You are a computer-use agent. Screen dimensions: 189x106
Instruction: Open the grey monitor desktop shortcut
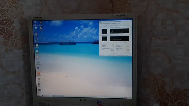coord(38,62)
